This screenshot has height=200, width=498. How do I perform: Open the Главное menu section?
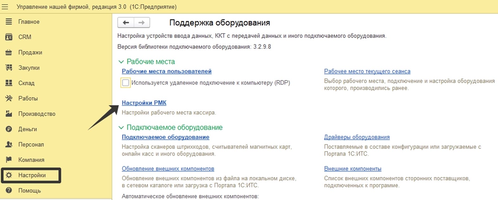29,22
